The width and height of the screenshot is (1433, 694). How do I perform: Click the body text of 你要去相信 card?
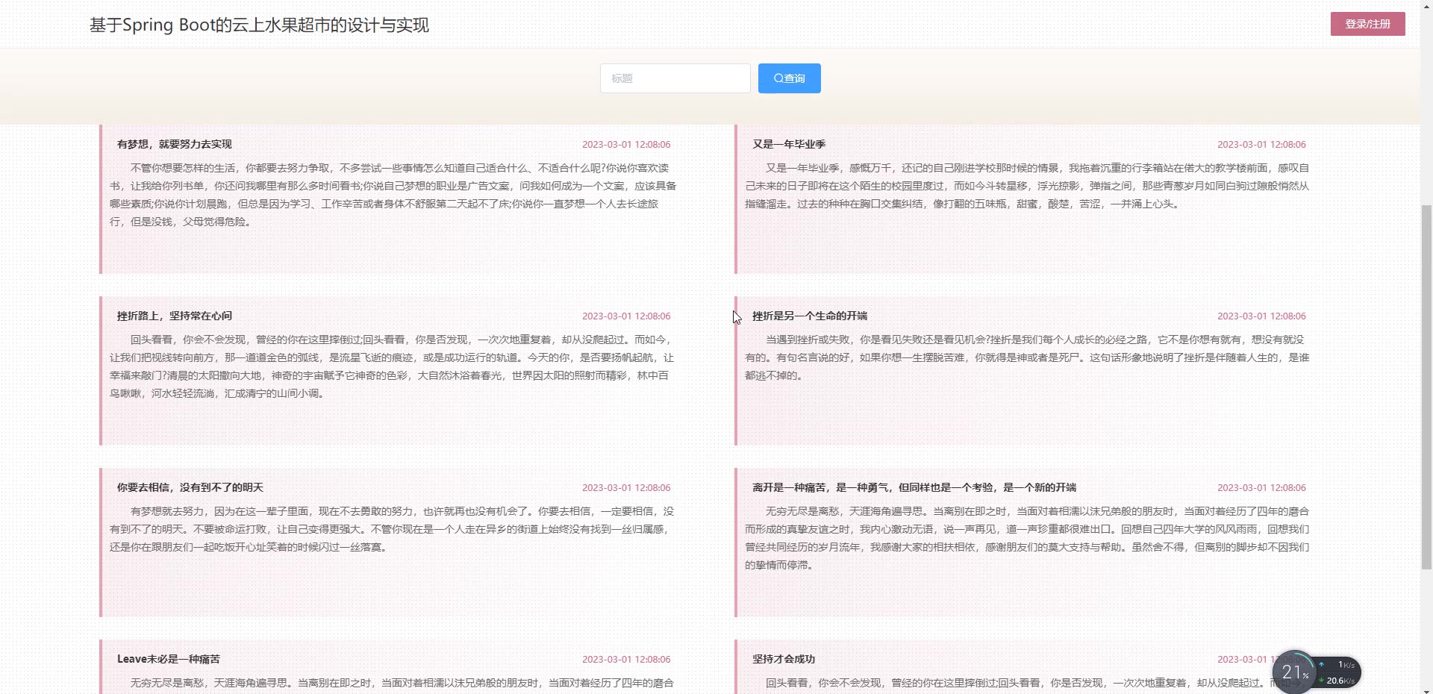click(392, 529)
